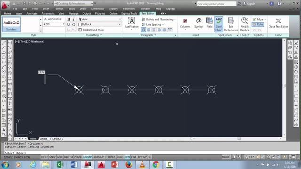The height and width of the screenshot is (169, 301).
Task: Open Firefox from the taskbar
Action: tap(128, 165)
